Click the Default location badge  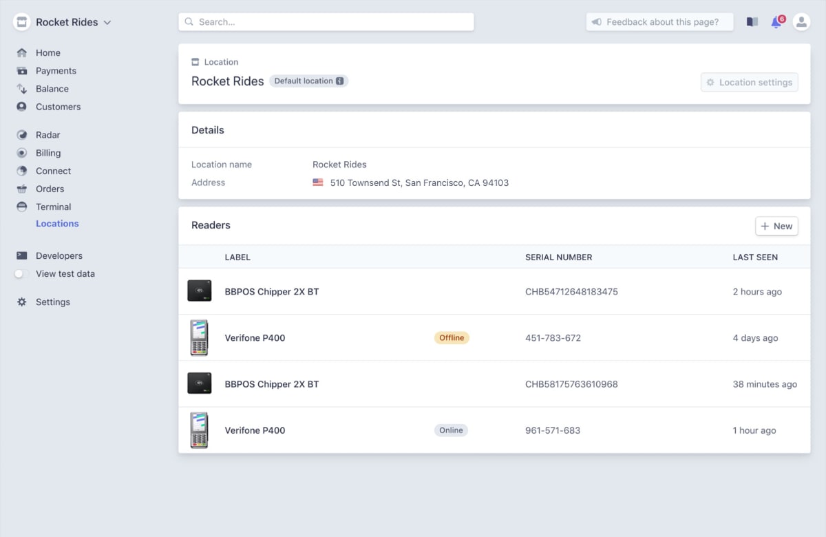pos(309,81)
